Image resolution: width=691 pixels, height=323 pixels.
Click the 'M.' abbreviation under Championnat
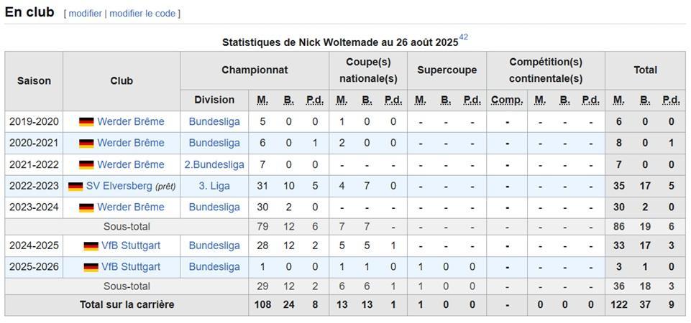pos(262,100)
